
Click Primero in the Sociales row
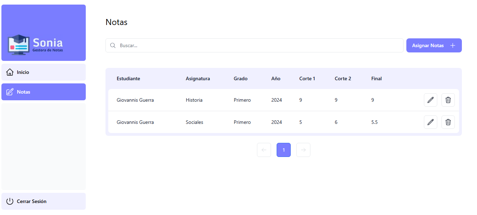(x=242, y=122)
